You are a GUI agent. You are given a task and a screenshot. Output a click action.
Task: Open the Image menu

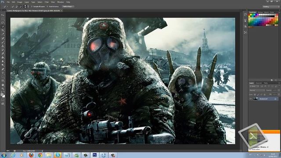[20, 2]
